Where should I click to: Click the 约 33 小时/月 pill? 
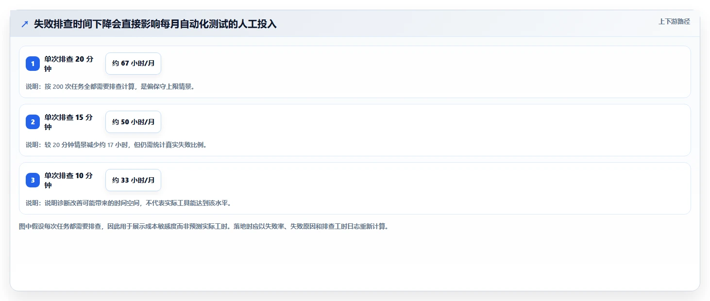click(133, 180)
